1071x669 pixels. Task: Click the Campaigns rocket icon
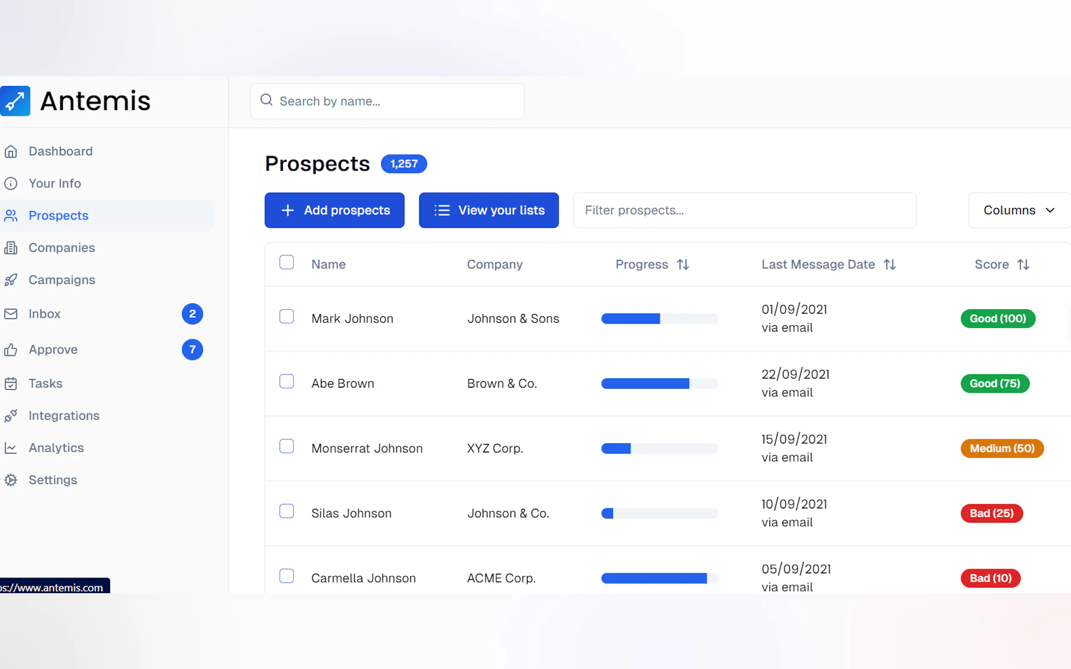(11, 280)
